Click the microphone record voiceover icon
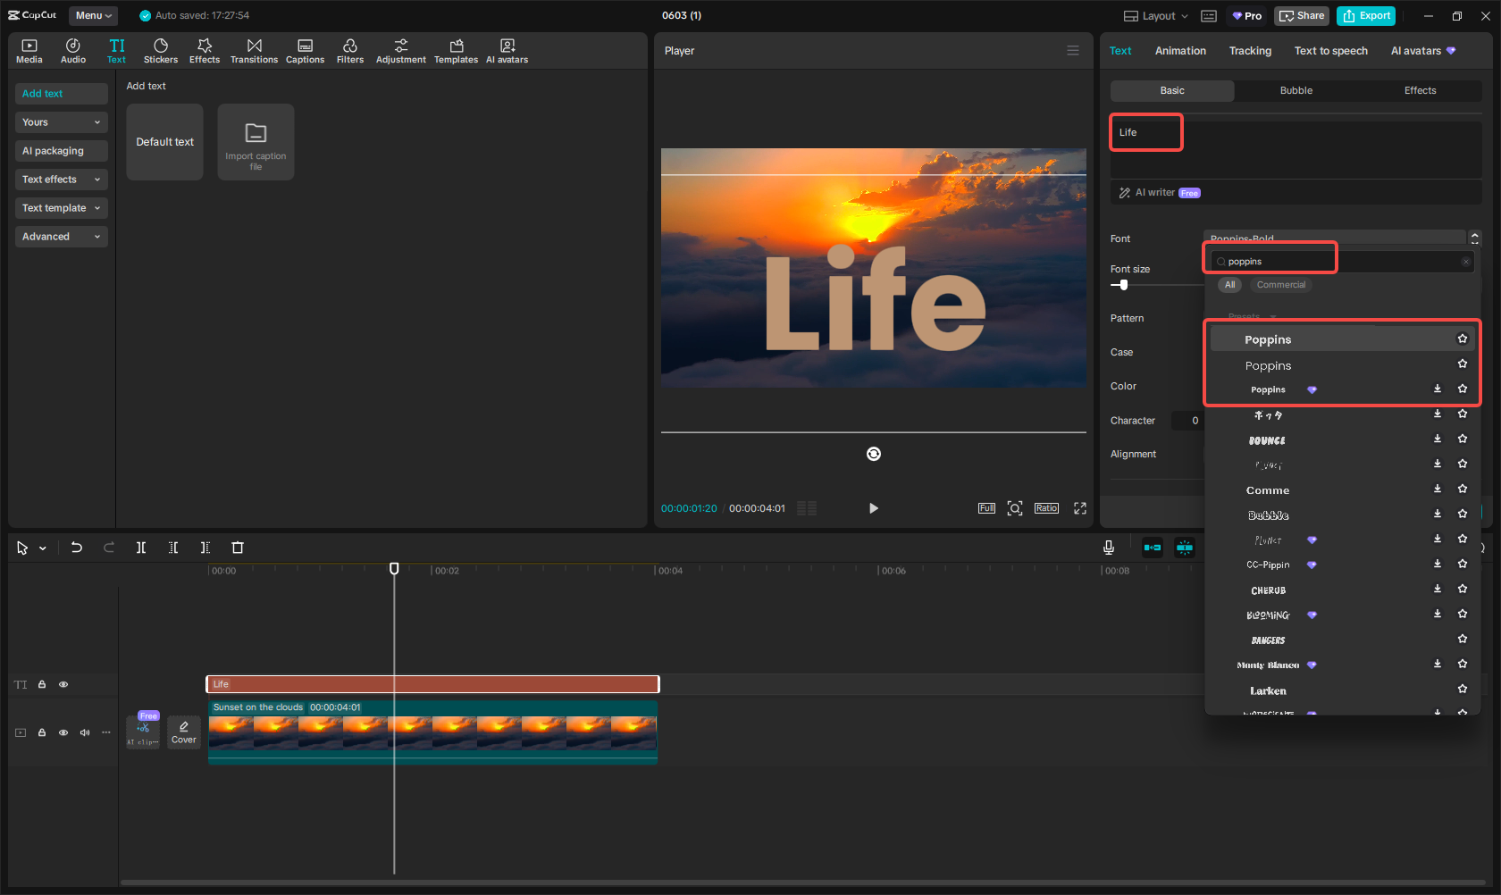 coord(1109,548)
